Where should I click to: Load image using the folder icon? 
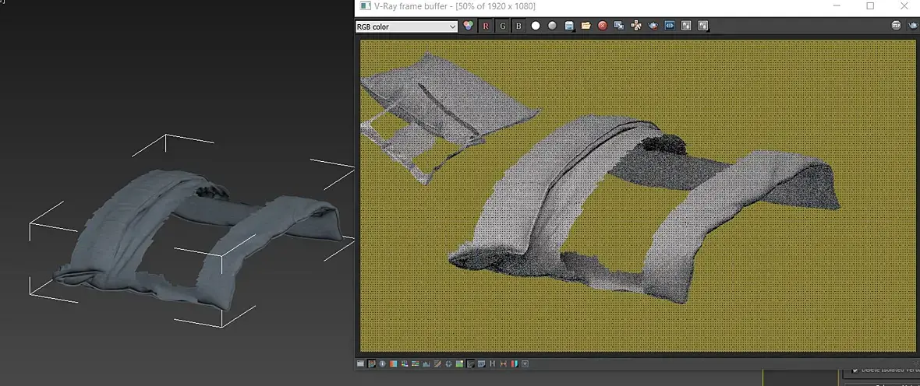[586, 26]
